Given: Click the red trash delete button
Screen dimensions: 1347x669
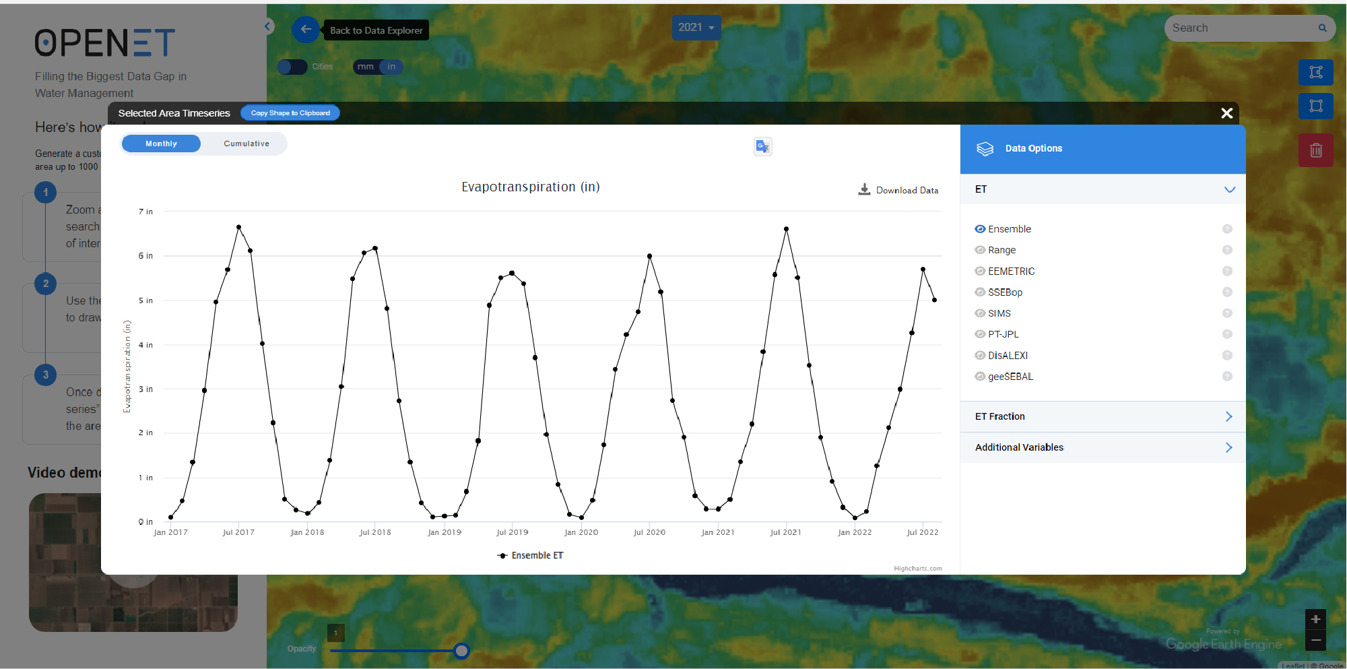Looking at the screenshot, I should 1315,150.
